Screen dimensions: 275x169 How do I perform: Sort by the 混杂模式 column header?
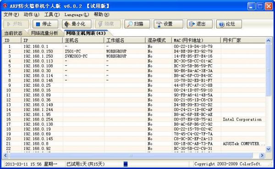click(159, 40)
